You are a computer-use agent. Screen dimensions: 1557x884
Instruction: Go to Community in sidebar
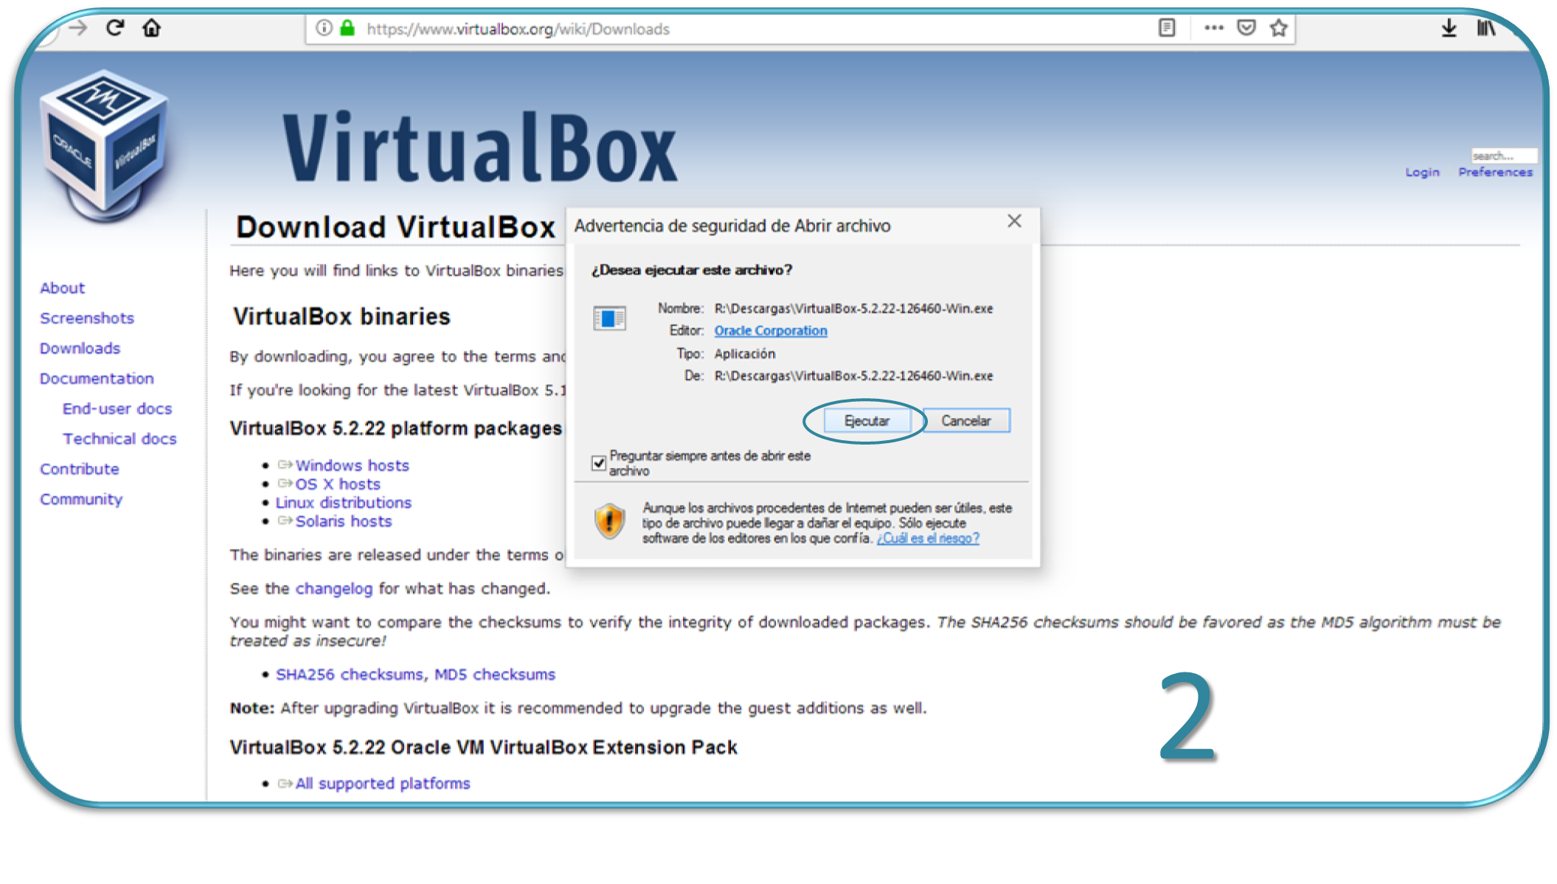81,500
